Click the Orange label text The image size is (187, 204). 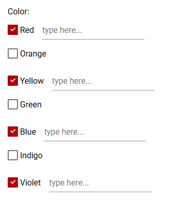tap(33, 54)
